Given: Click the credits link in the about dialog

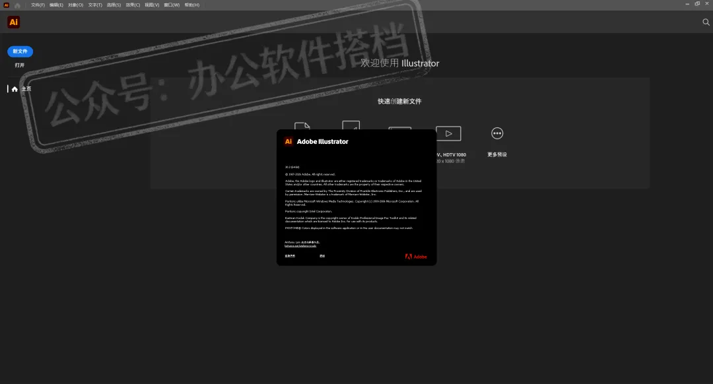Looking at the screenshot, I should [x=322, y=256].
